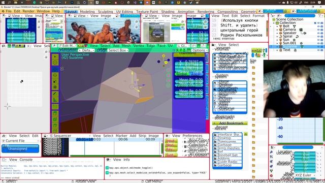Click the Documents folder in System list
This screenshot has height=183, width=325.
pos(230,89)
